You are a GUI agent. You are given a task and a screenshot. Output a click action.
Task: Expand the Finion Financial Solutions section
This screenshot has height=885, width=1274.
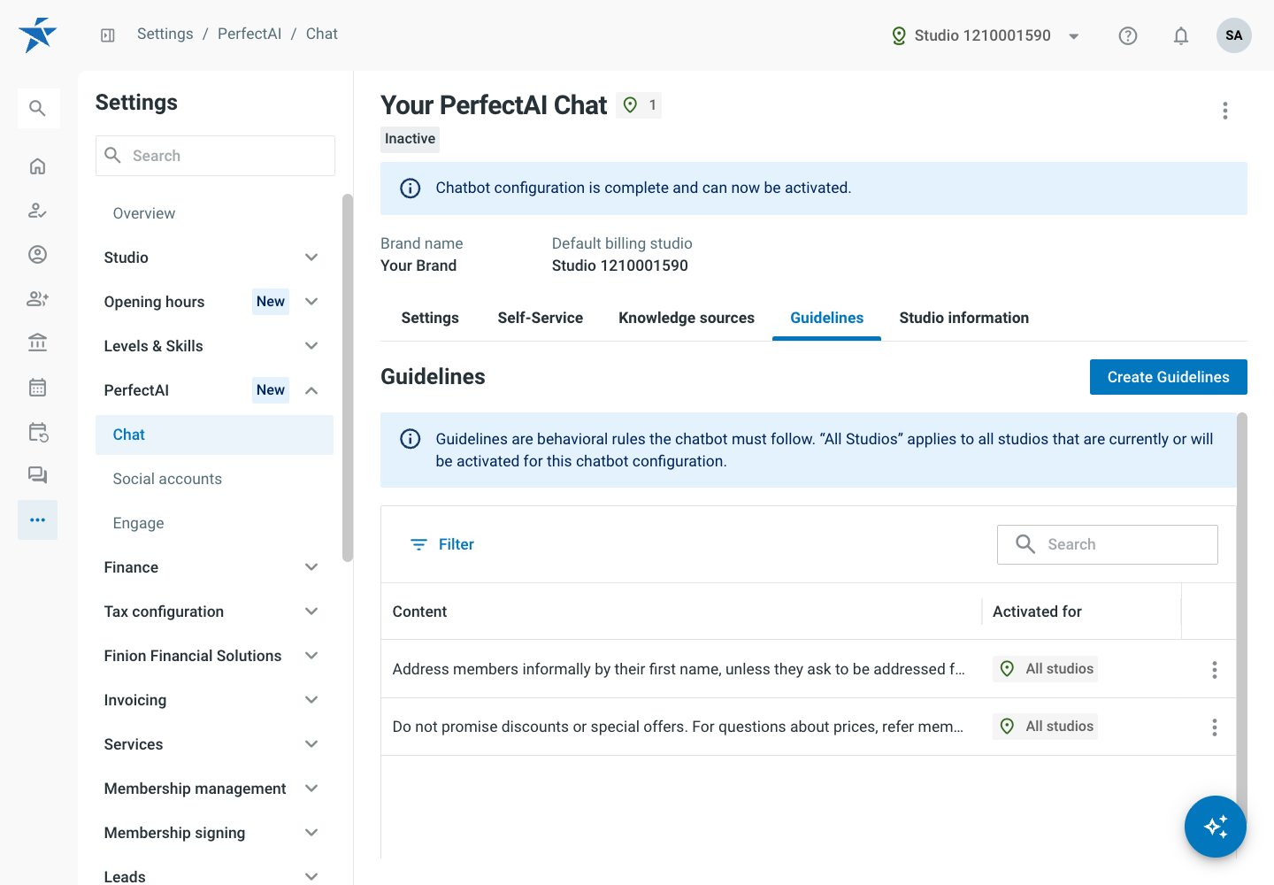[210, 656]
